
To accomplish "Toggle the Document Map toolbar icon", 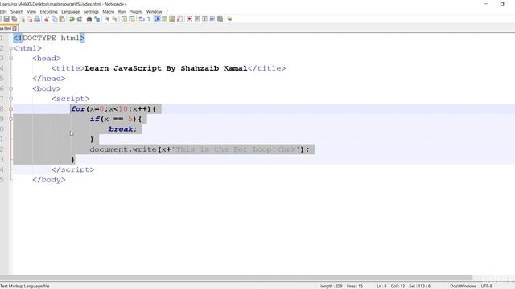I will click(x=172, y=19).
